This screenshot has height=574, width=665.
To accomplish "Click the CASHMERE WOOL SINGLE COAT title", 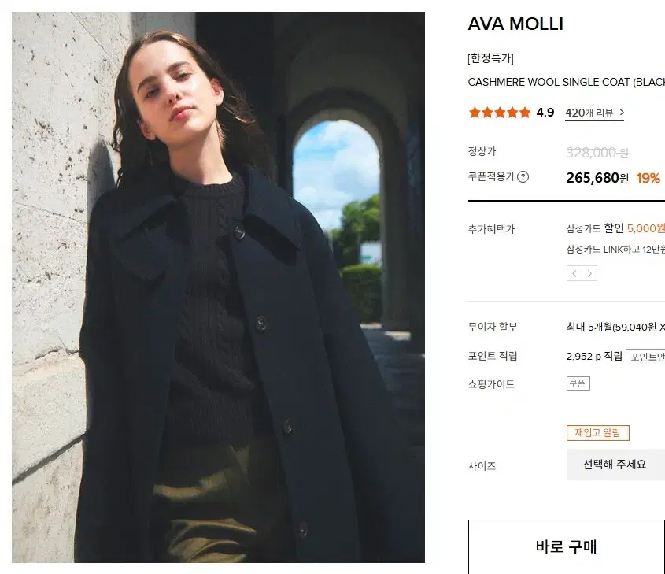I will [x=566, y=83].
